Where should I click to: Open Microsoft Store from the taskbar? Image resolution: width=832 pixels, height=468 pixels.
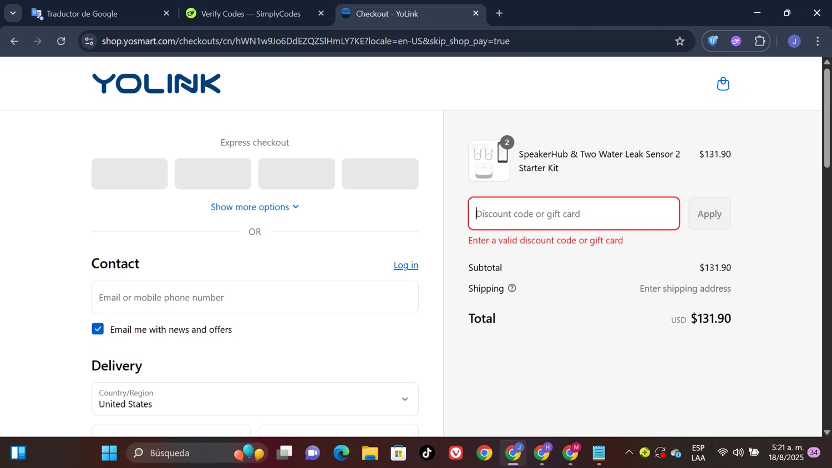tap(398, 453)
